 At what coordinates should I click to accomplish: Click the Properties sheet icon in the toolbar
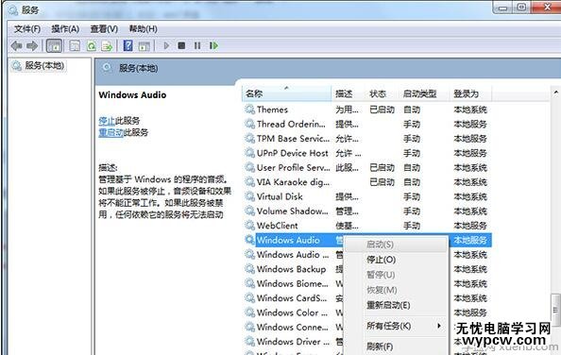click(x=75, y=45)
